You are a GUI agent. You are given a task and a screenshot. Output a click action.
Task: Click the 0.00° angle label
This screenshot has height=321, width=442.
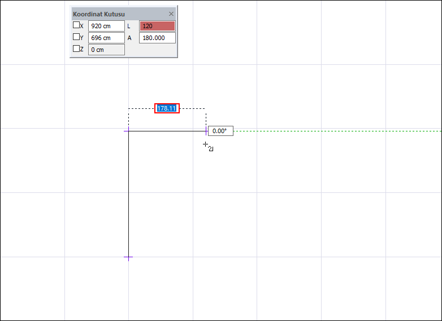click(x=220, y=131)
